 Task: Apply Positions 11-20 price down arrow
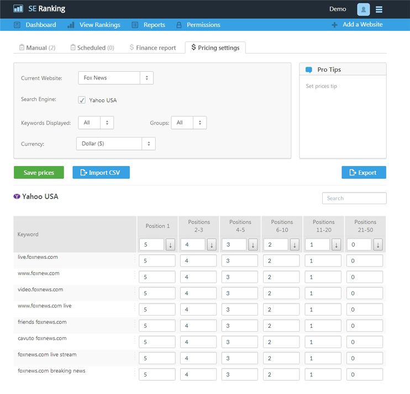(x=336, y=245)
